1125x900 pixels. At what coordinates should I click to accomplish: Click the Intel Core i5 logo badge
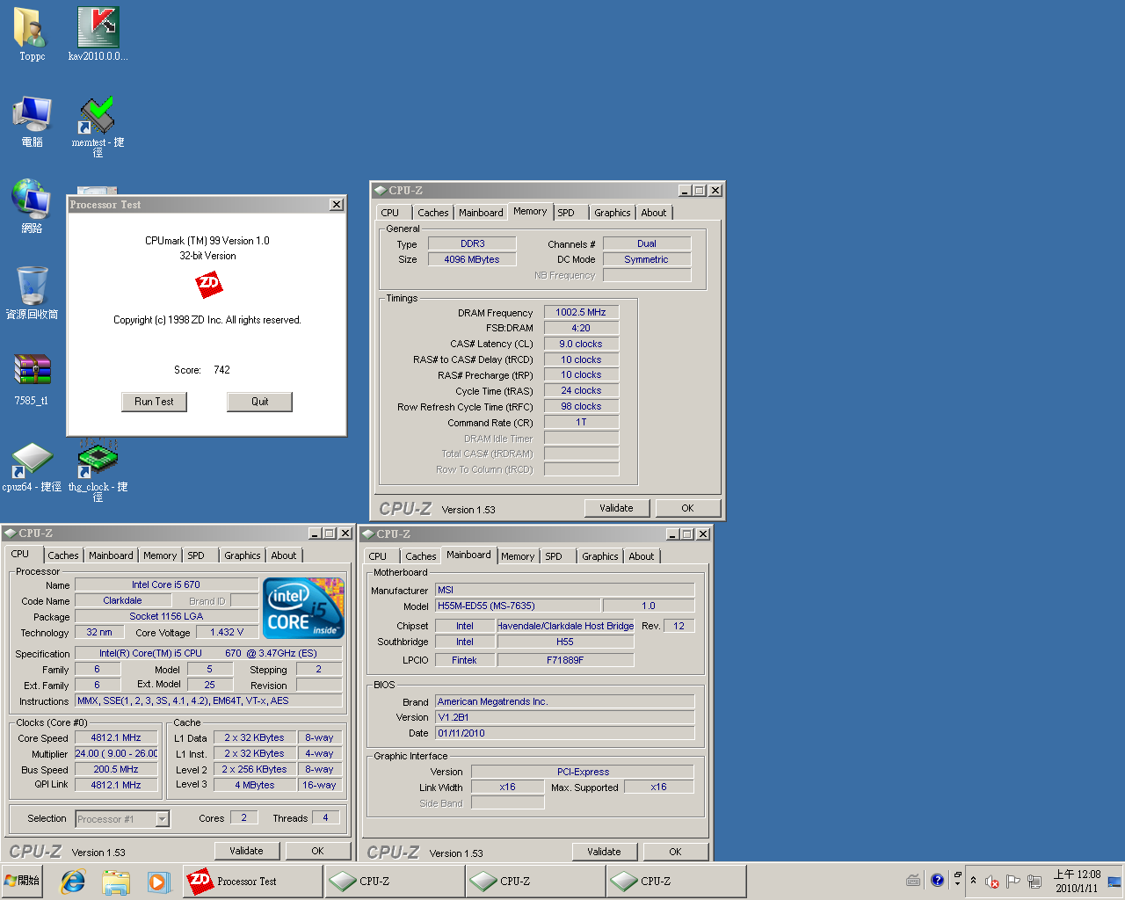pos(303,608)
